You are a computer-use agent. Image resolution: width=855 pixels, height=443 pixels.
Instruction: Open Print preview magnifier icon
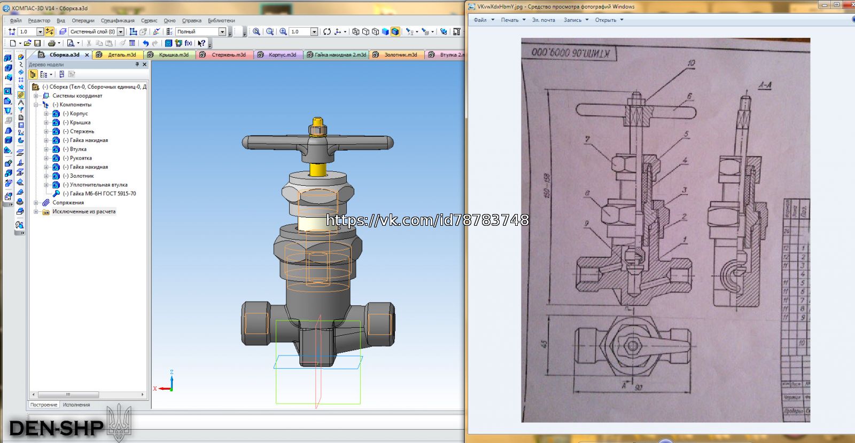tap(71, 43)
